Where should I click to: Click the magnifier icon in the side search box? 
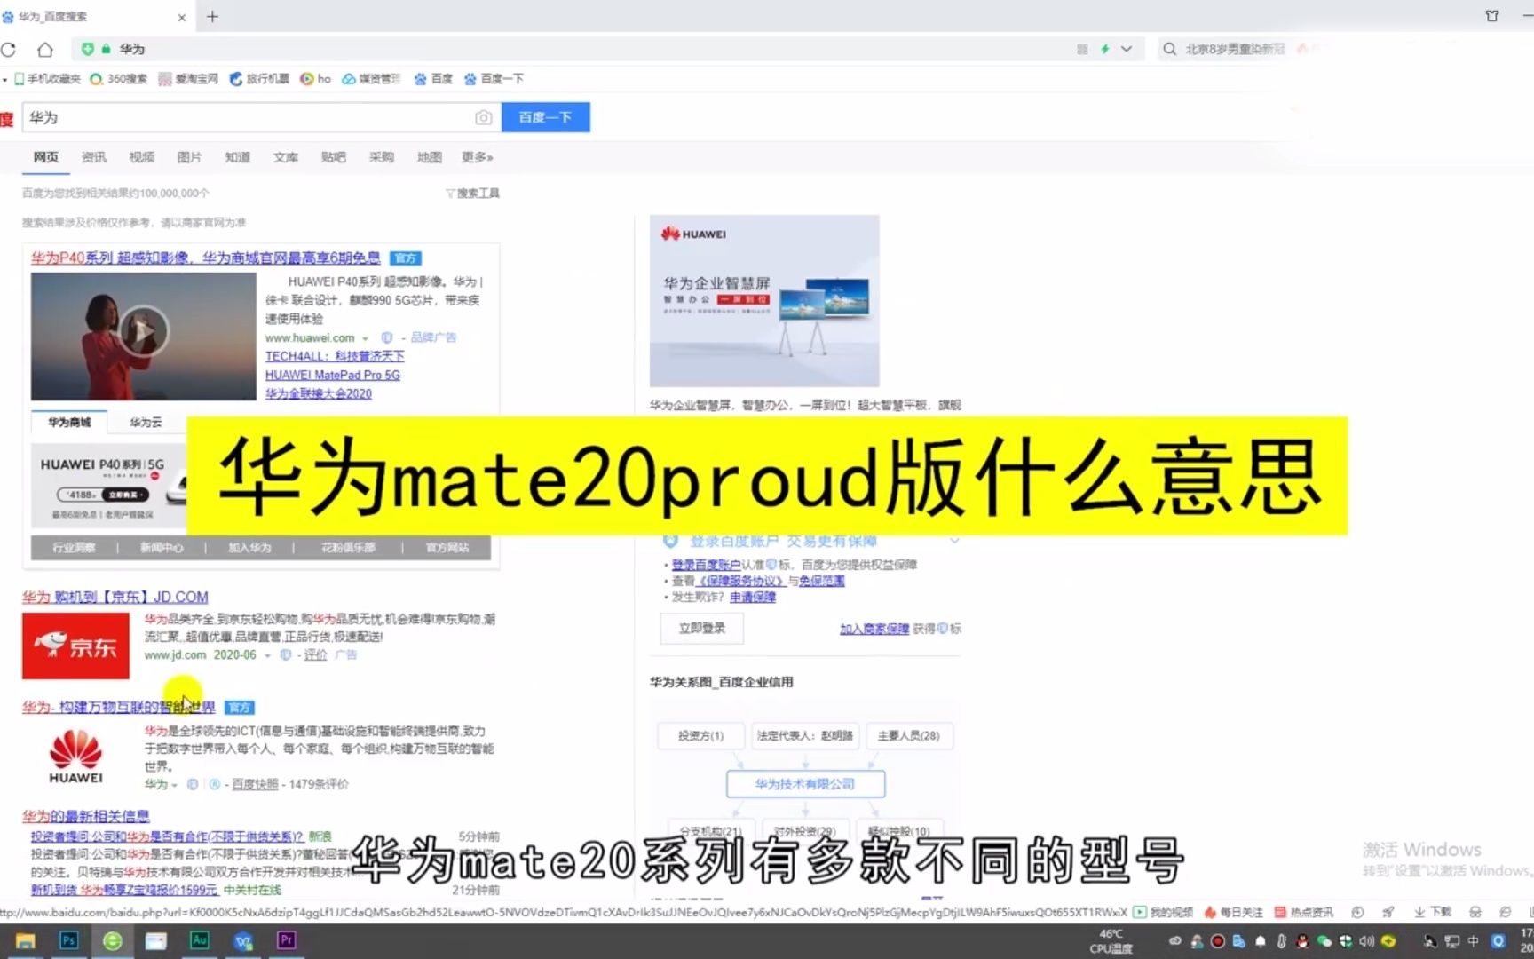1170,49
